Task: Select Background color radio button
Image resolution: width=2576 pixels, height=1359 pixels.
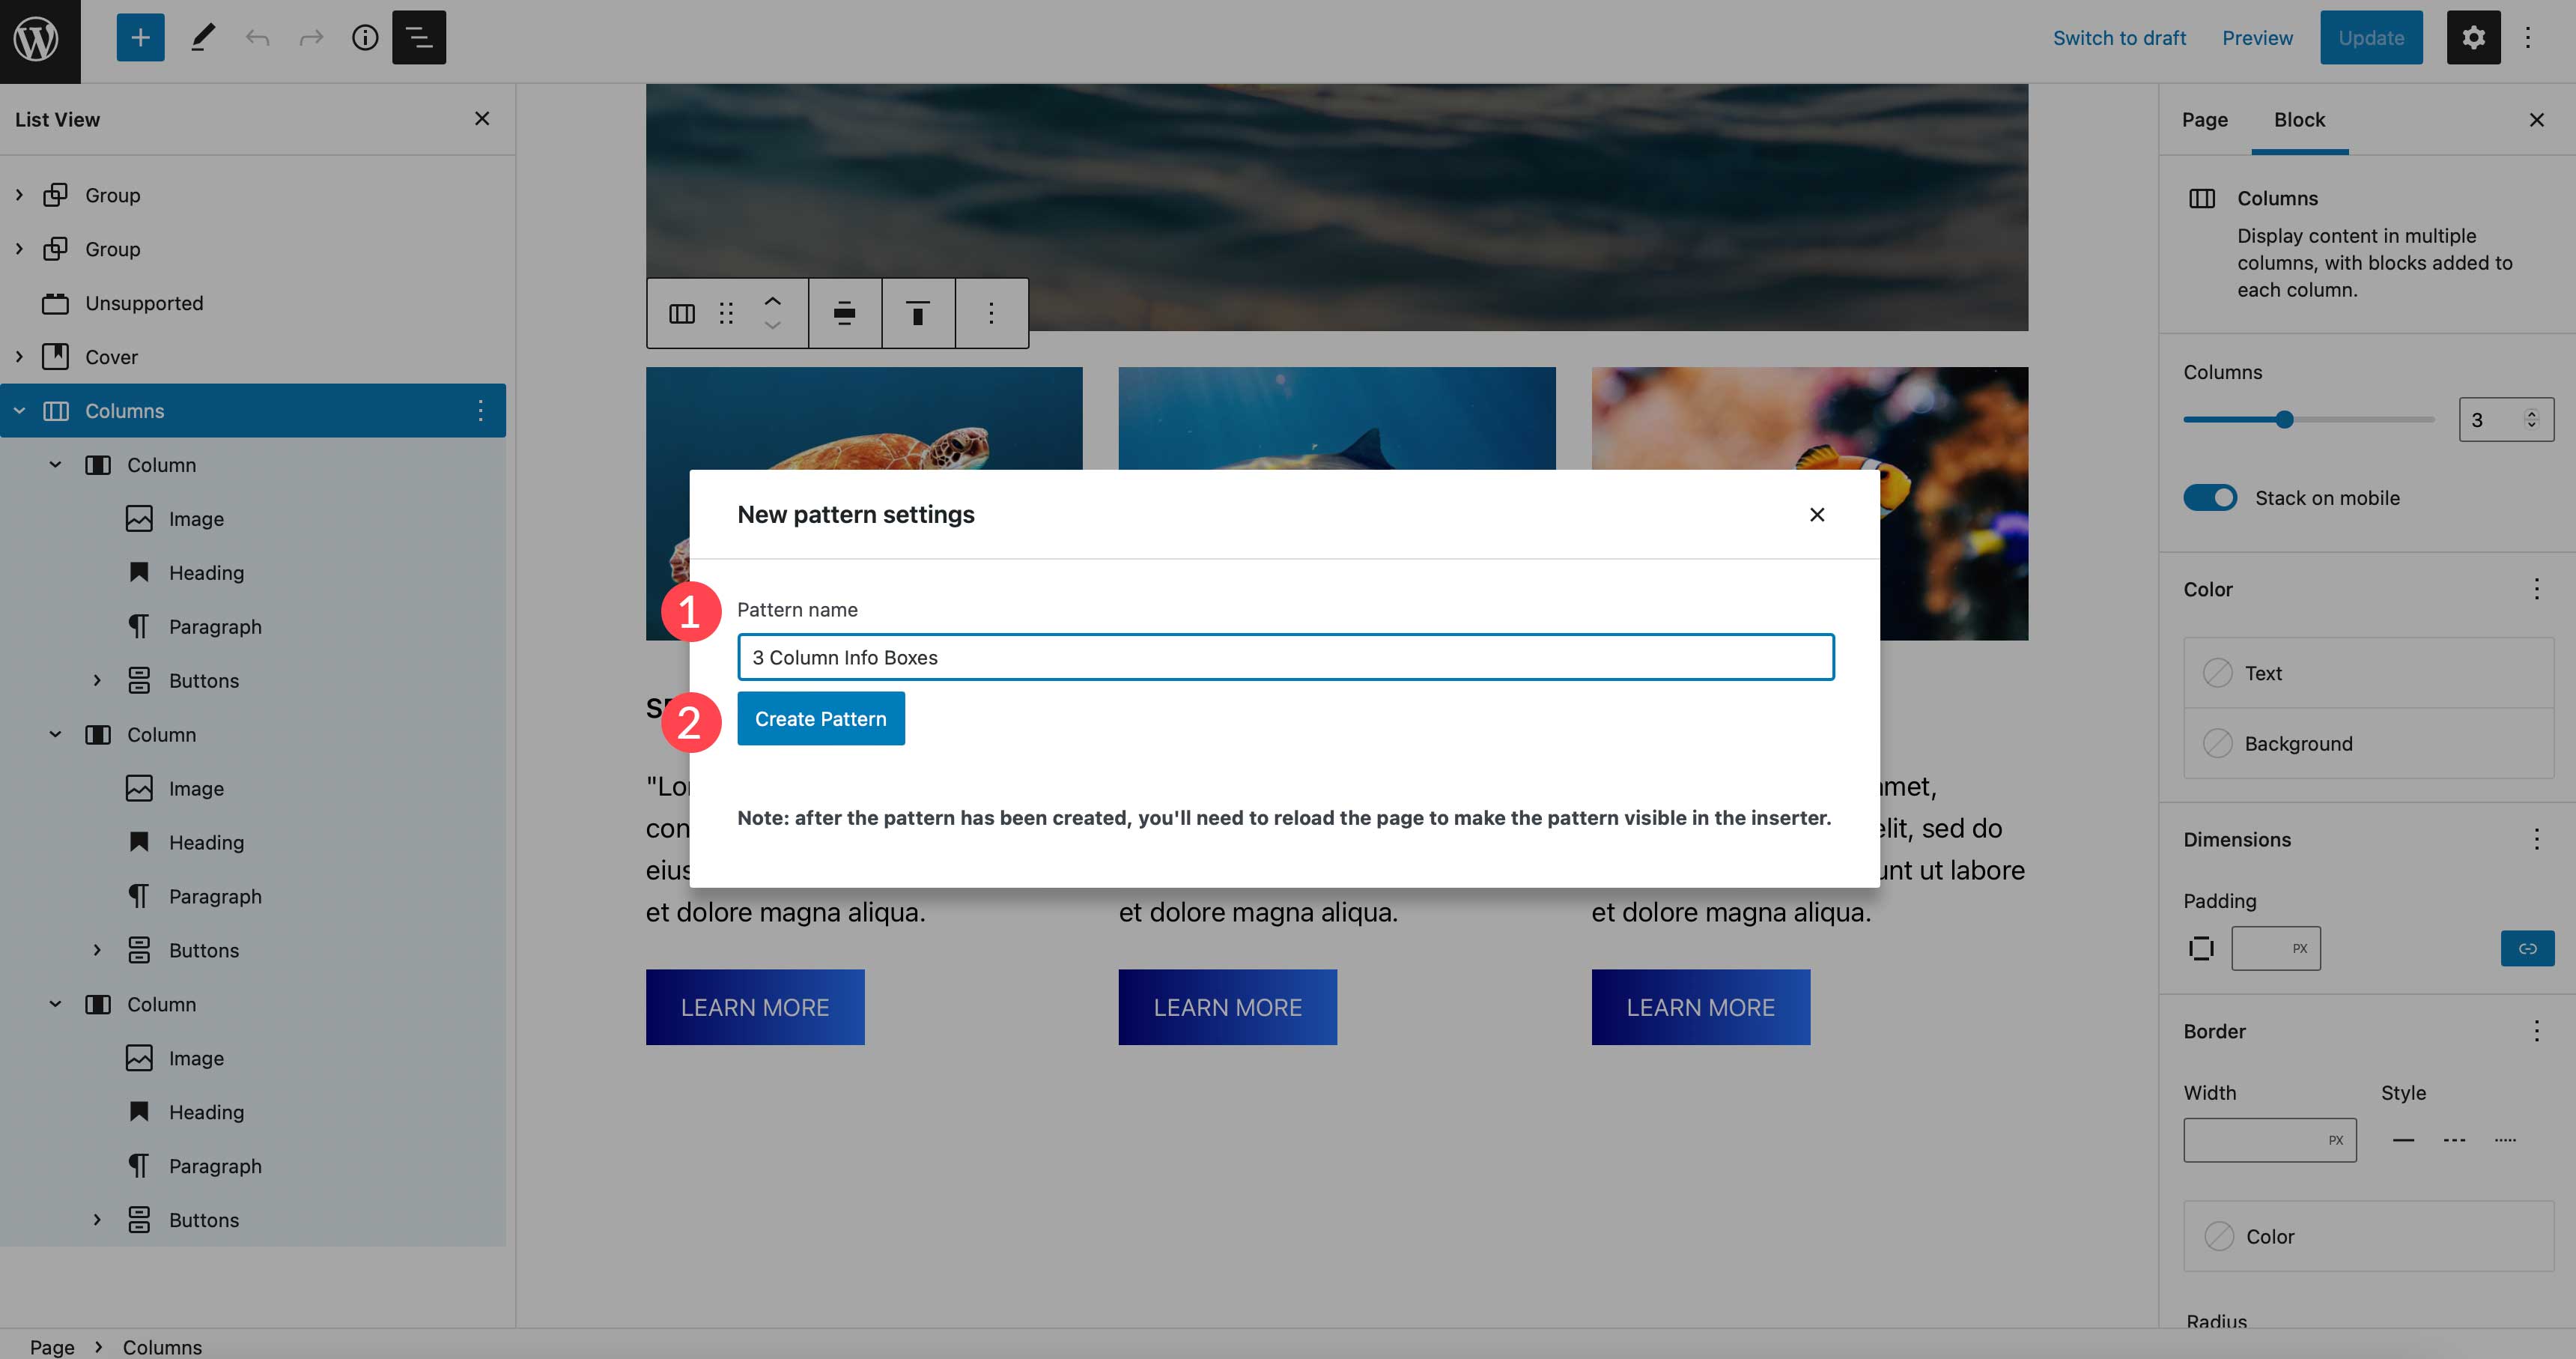Action: (2217, 743)
